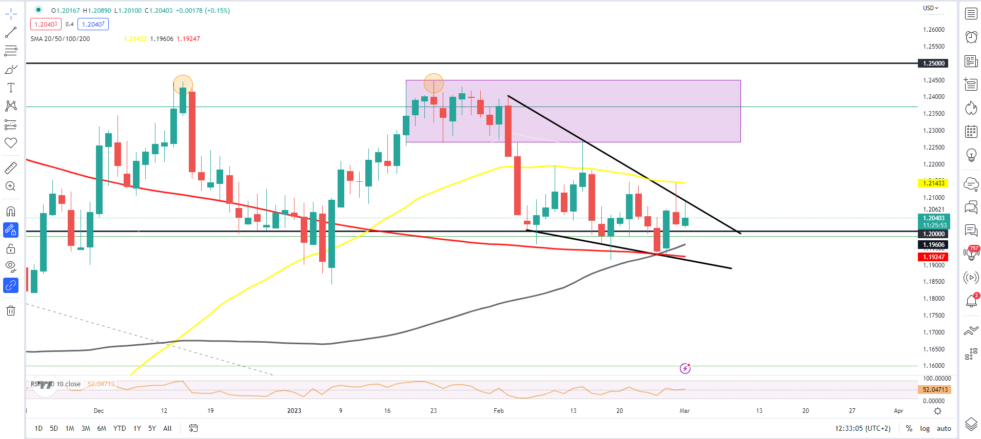Viewport: 981px width, 439px height.
Task: Open the timezone menu at 12:33:05 (UTC+2)
Action: [x=862, y=428]
